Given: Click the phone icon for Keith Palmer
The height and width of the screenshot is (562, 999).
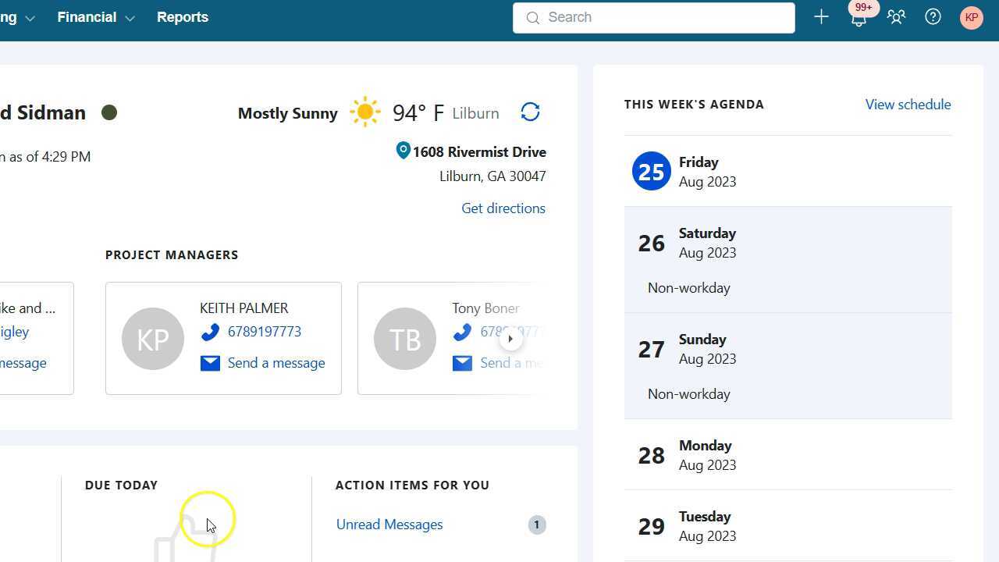Looking at the screenshot, I should point(210,333).
